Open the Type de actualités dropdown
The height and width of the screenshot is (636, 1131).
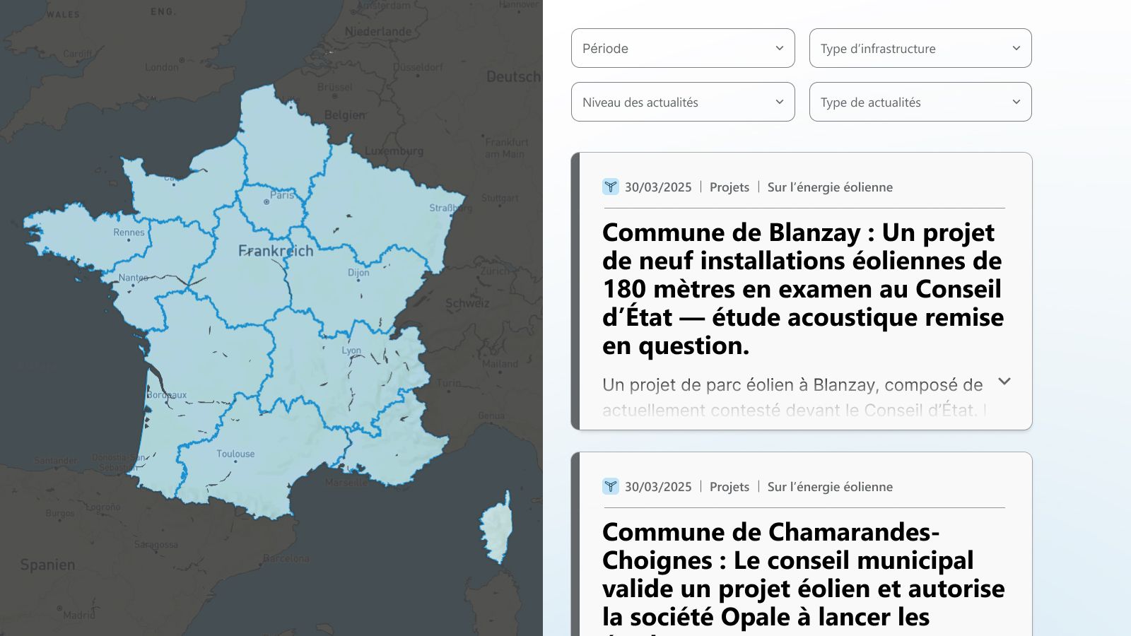tap(920, 102)
